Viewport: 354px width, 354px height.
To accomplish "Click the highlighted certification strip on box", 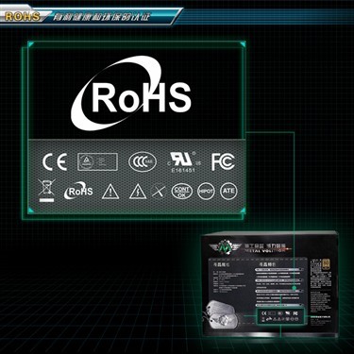I will [280, 316].
